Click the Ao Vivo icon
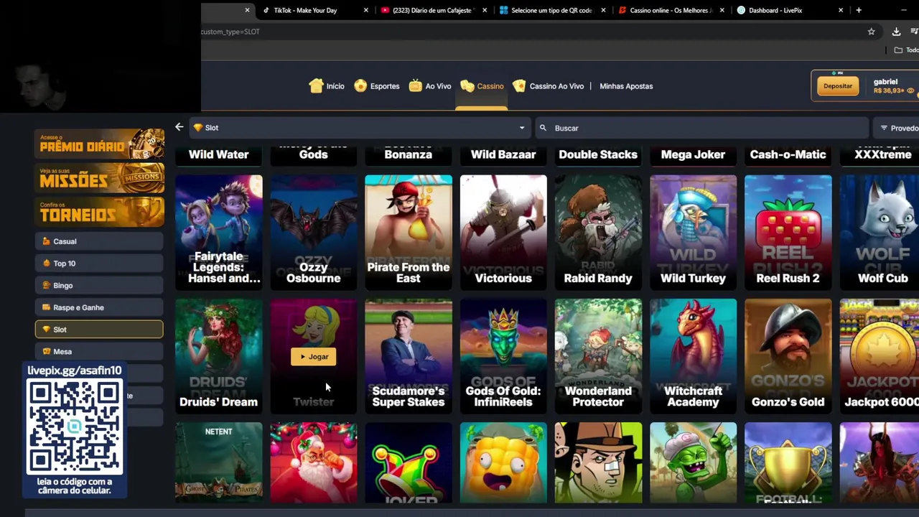This screenshot has width=919, height=517. click(x=415, y=86)
